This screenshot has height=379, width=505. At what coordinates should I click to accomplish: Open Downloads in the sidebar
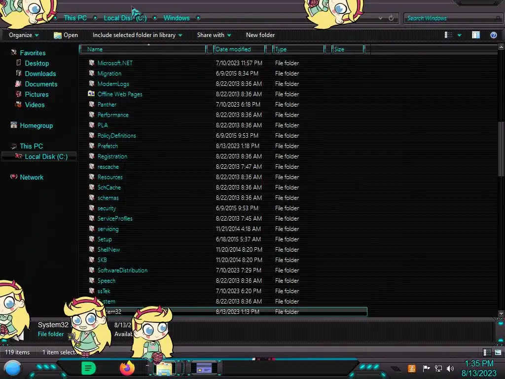pyautogui.click(x=40, y=74)
